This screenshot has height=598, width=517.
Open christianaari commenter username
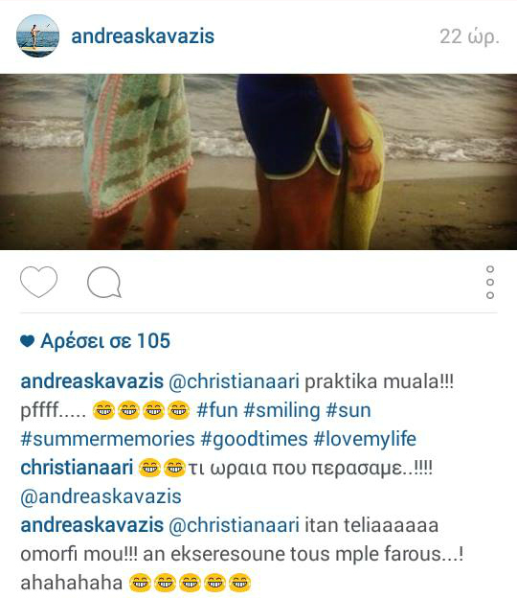[x=77, y=468]
